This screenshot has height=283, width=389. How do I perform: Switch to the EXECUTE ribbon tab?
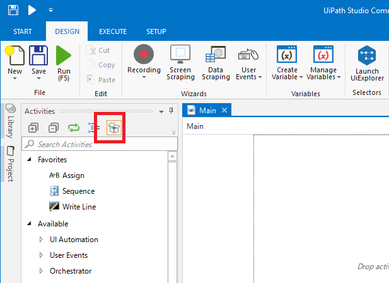[x=113, y=31]
